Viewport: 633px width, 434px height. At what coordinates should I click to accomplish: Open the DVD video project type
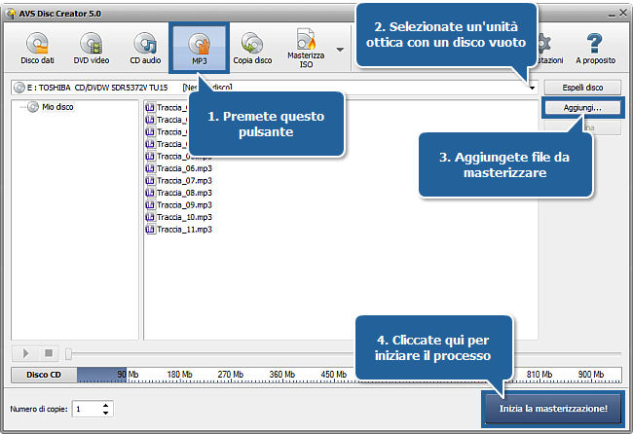click(x=92, y=49)
